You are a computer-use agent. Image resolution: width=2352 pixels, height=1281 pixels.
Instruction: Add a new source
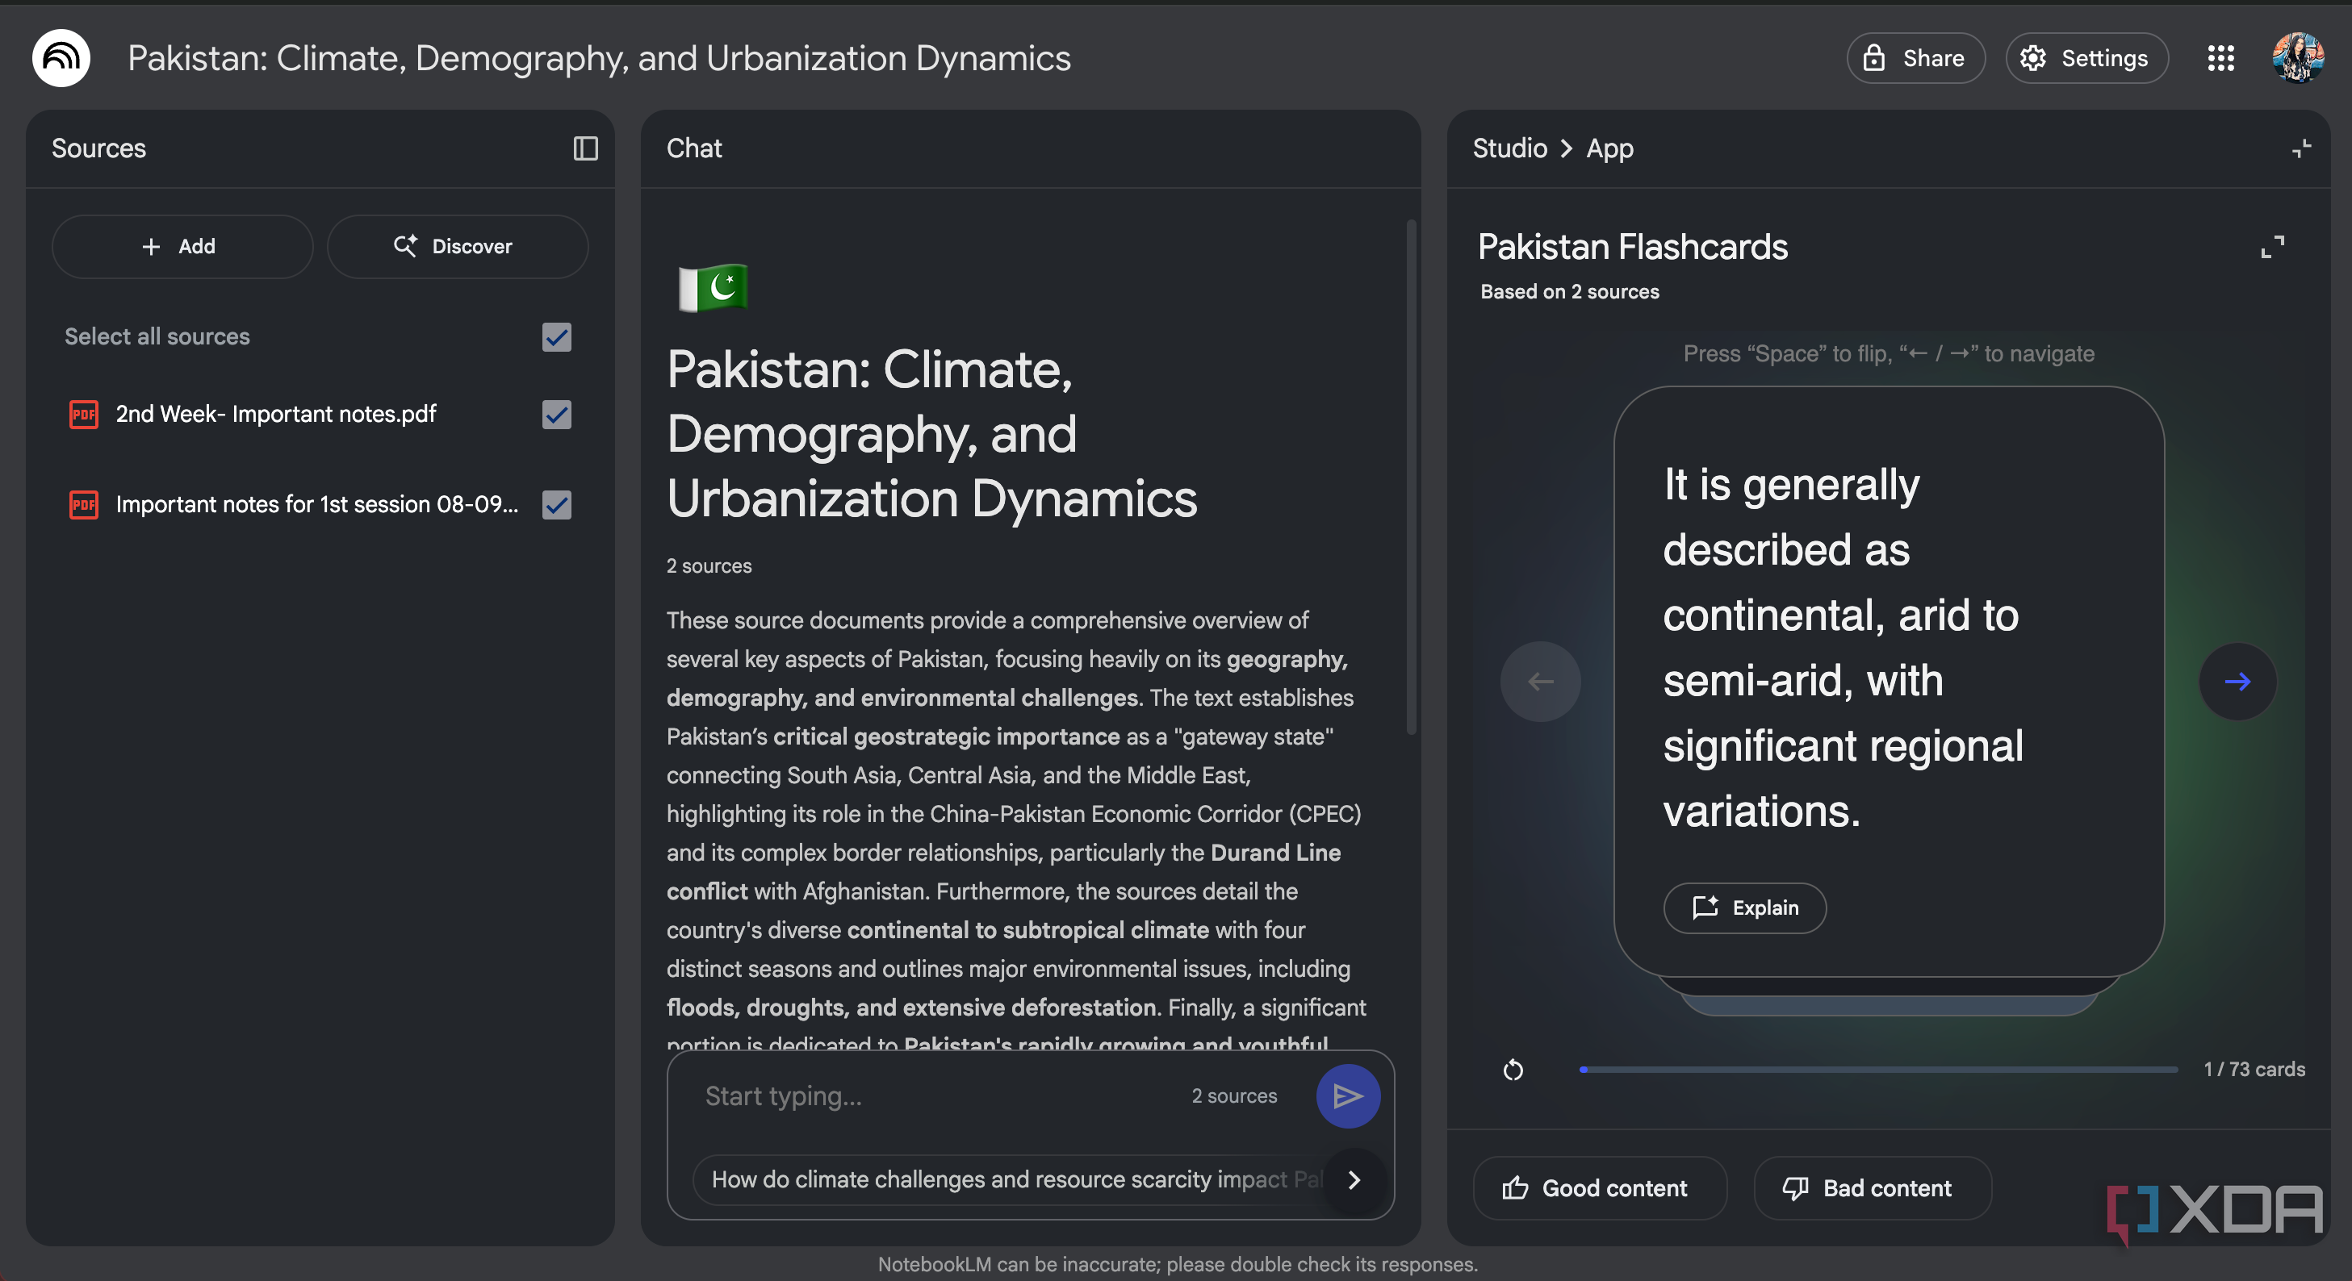coord(182,246)
